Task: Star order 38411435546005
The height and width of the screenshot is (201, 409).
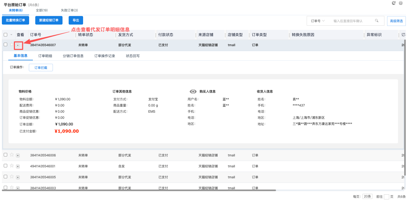Action: coord(12,176)
